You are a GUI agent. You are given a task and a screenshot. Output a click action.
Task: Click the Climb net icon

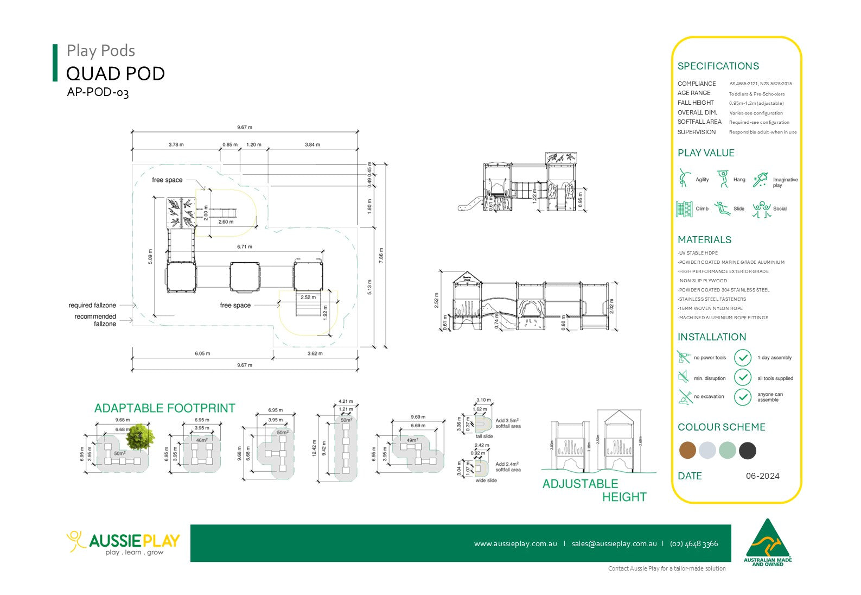point(684,209)
